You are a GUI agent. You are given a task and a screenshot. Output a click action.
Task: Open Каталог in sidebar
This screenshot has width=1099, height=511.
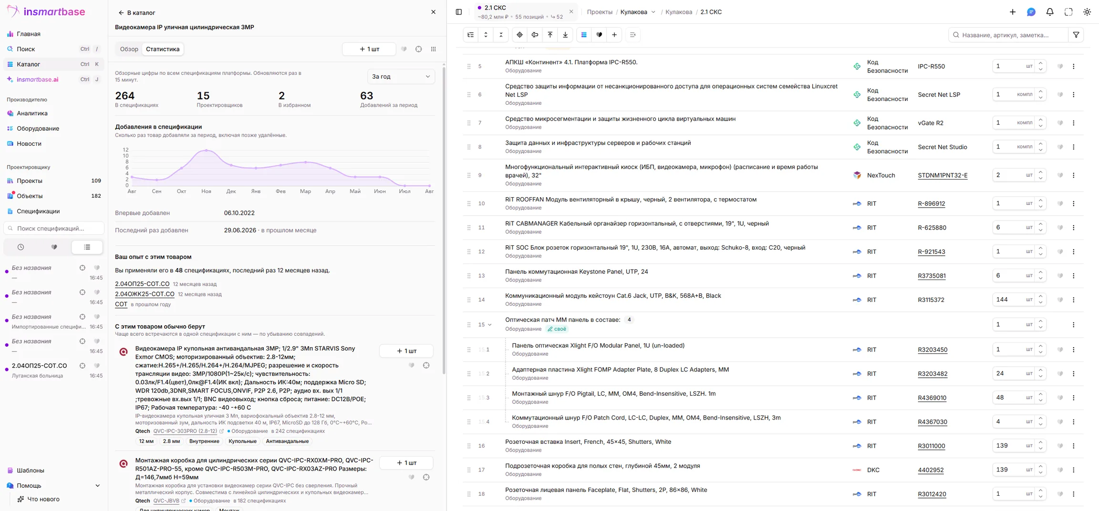click(53, 64)
